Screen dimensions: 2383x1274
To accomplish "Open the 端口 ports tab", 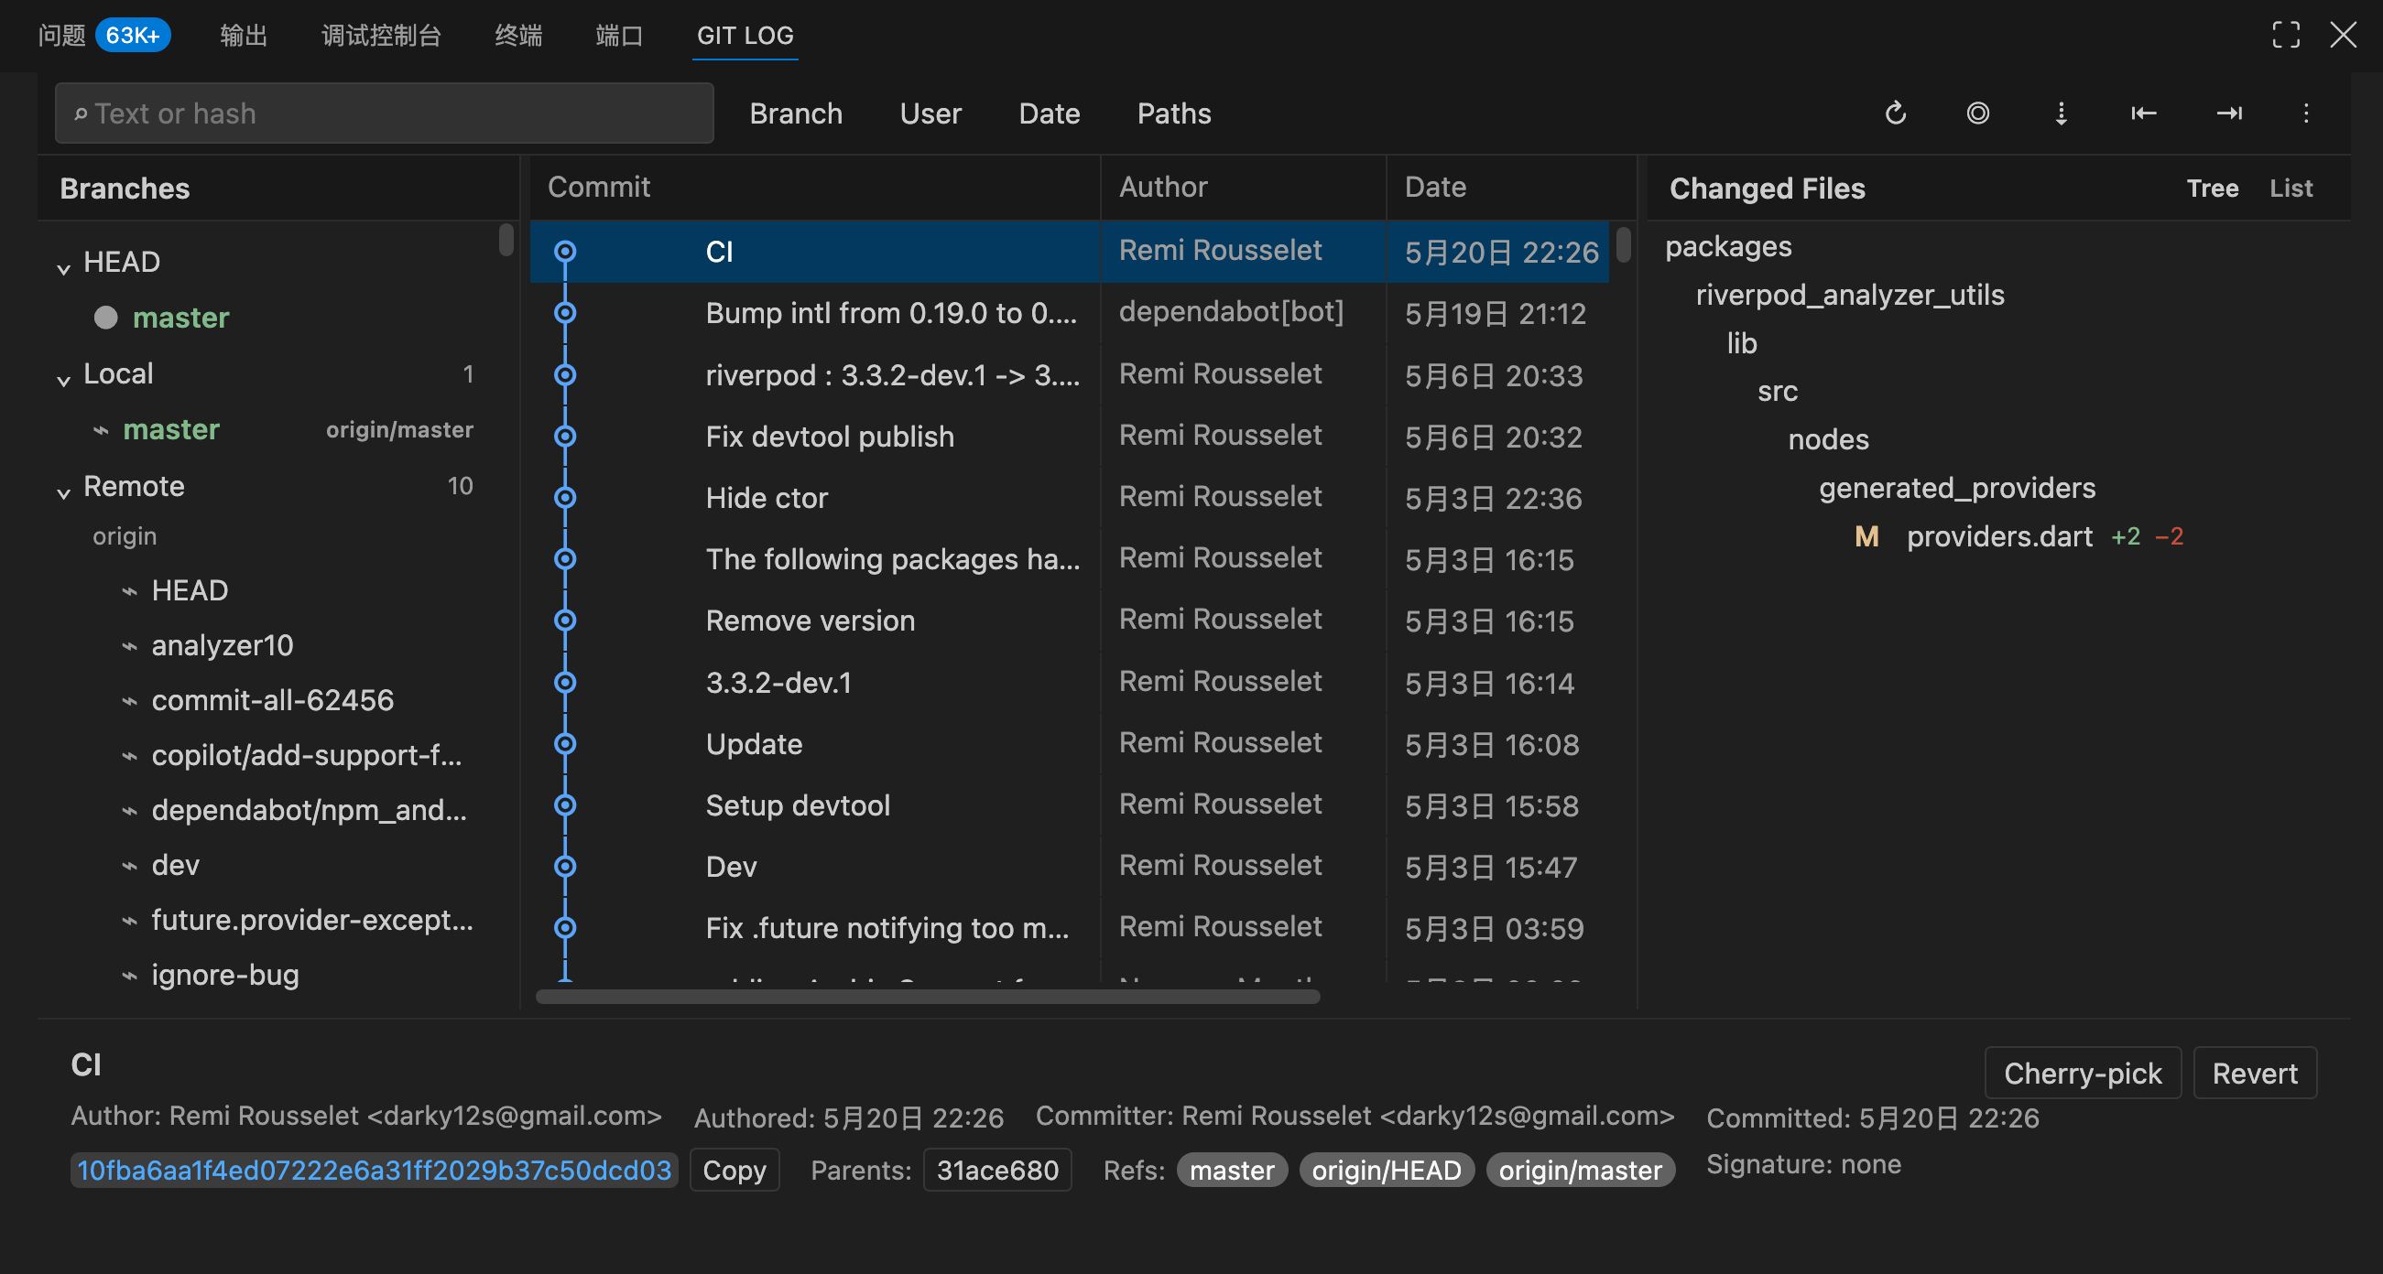I will tap(619, 35).
